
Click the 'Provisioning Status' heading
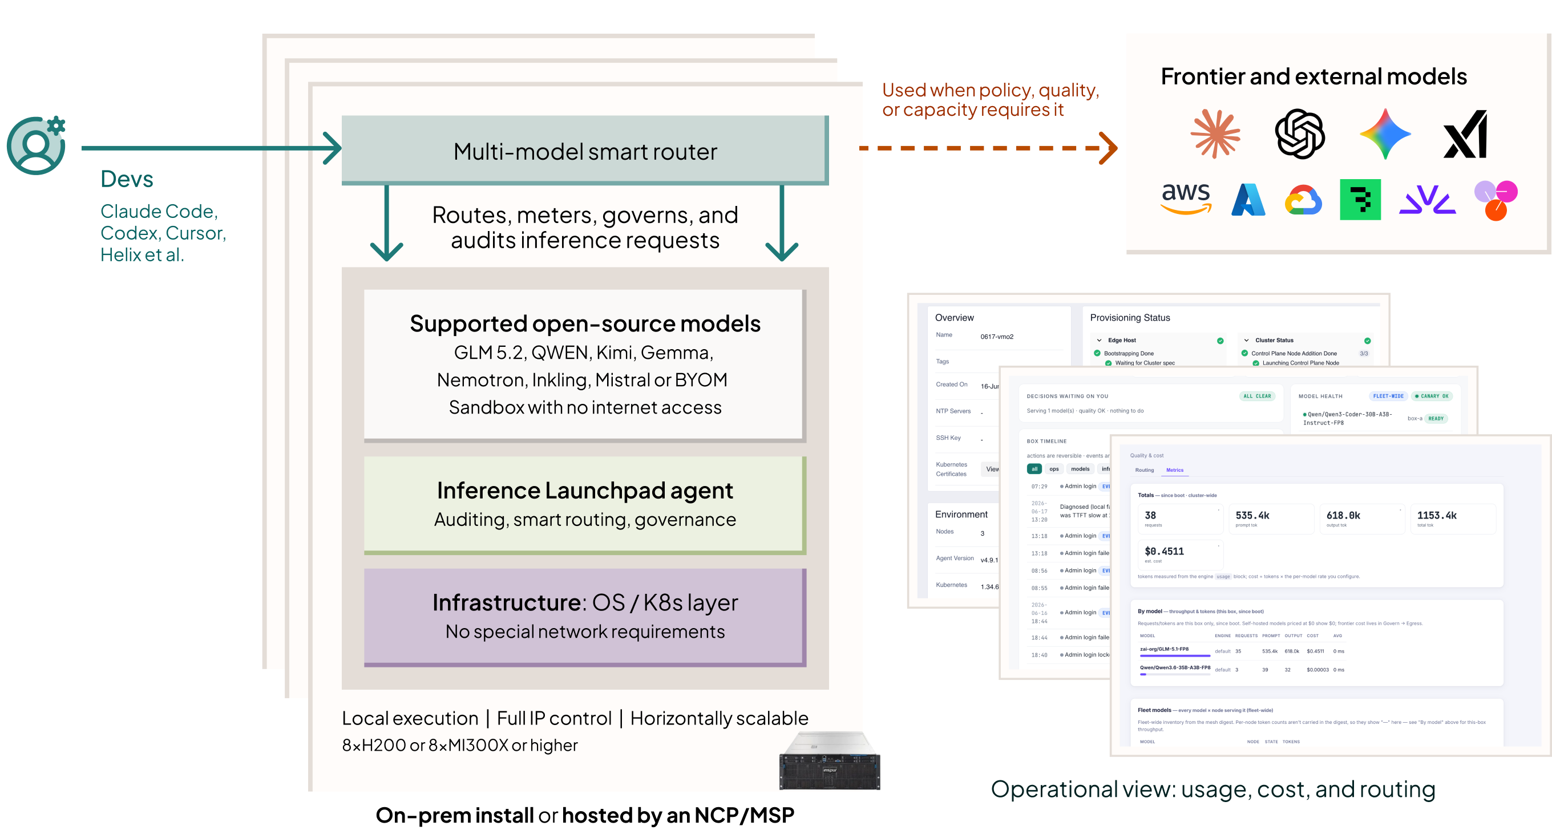click(x=1130, y=318)
